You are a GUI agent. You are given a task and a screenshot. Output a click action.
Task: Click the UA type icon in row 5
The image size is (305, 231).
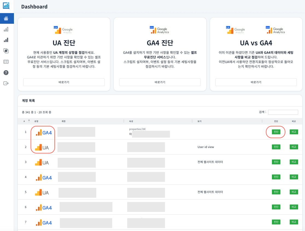coord(42,192)
